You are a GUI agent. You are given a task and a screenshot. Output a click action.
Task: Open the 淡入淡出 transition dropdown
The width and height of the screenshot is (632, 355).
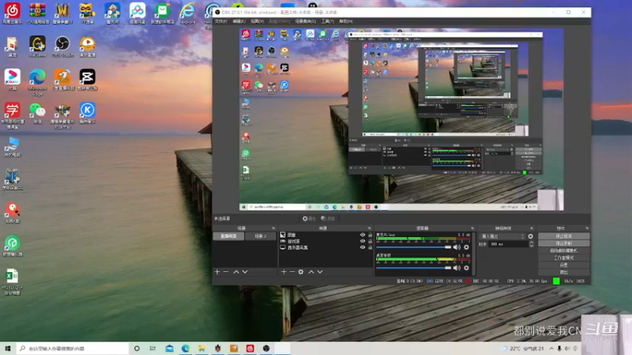click(502, 236)
